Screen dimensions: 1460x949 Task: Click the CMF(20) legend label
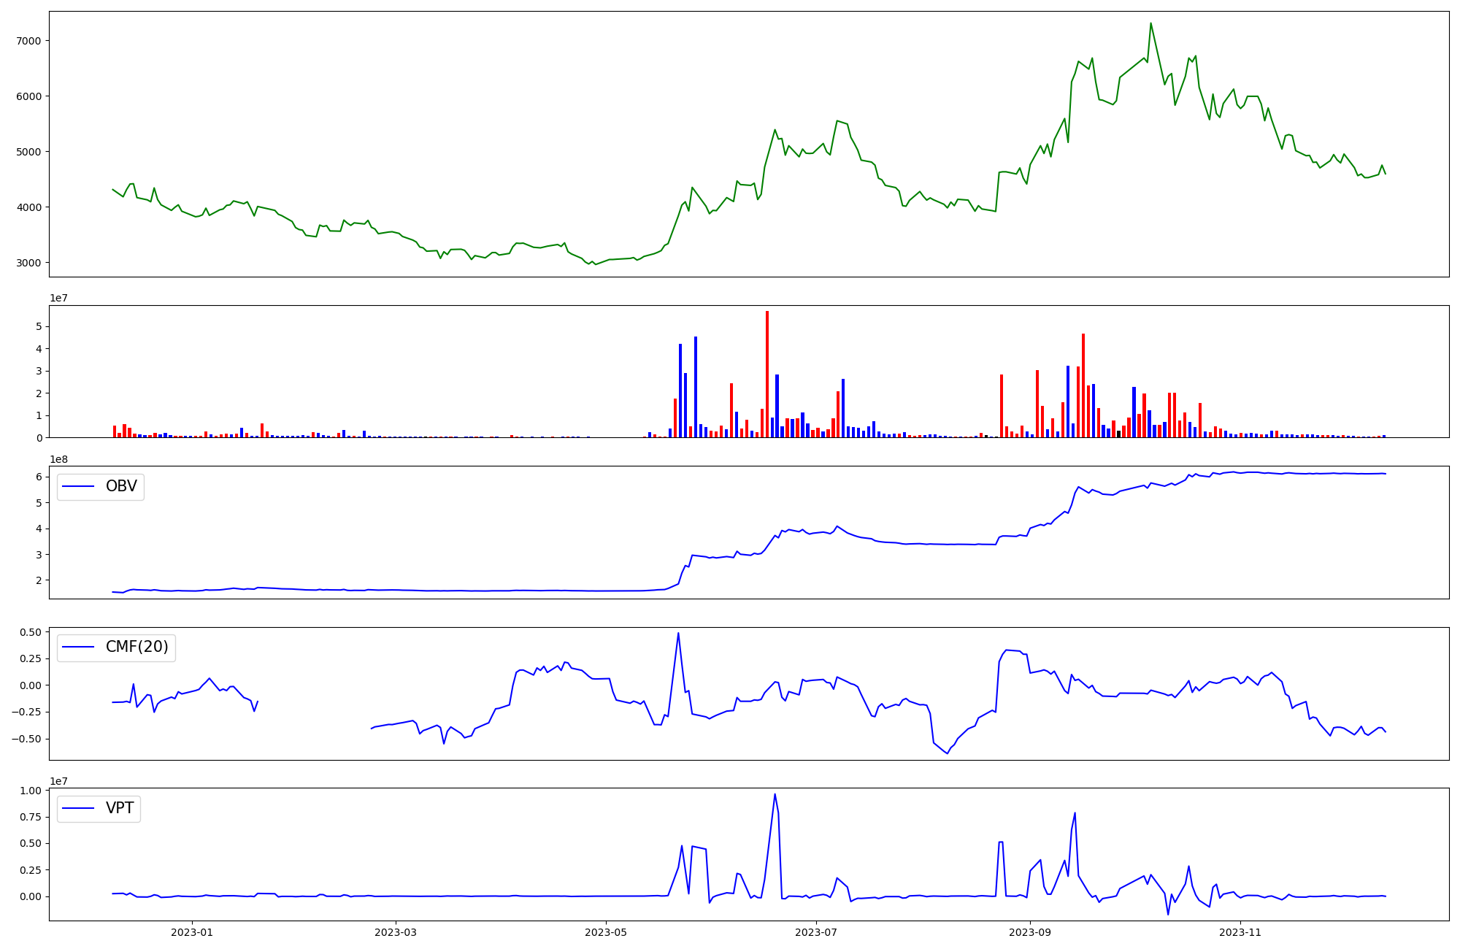point(137,647)
